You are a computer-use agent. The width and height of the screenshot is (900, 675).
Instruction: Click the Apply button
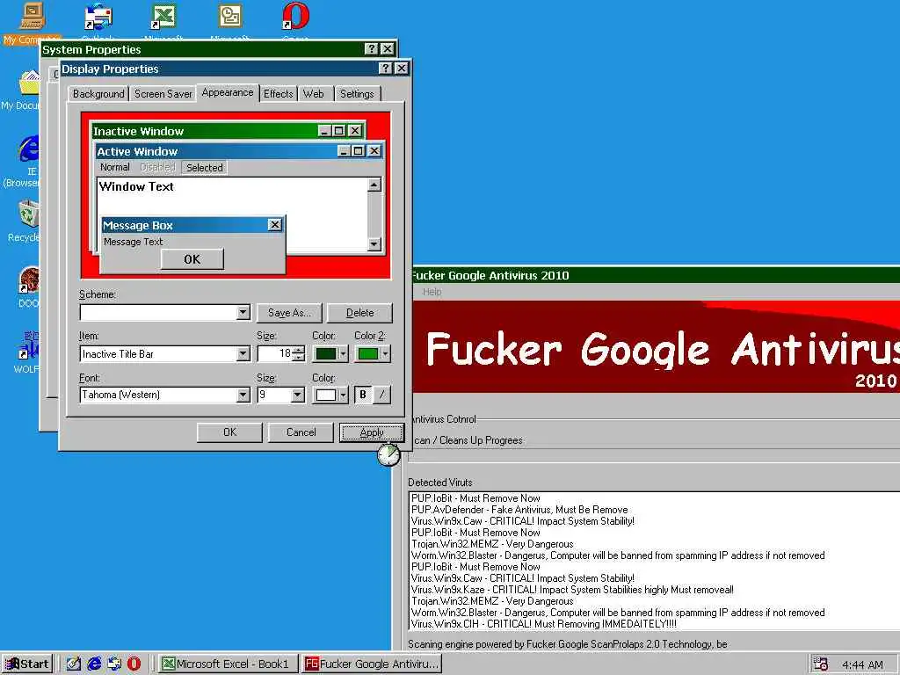pyautogui.click(x=372, y=432)
